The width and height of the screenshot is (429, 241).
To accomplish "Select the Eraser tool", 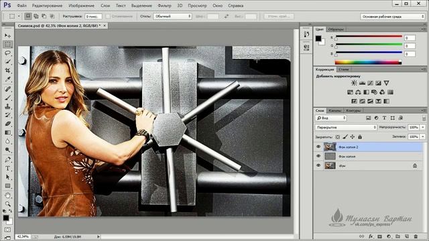I will pyautogui.click(x=7, y=124).
